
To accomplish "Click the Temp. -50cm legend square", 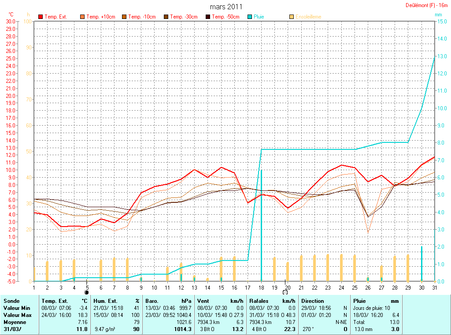I will click(x=208, y=17).
